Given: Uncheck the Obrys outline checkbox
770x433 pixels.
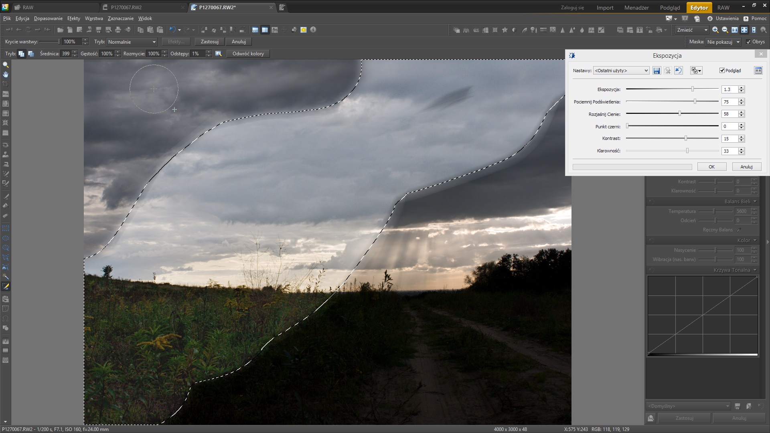Looking at the screenshot, I should [x=748, y=42].
